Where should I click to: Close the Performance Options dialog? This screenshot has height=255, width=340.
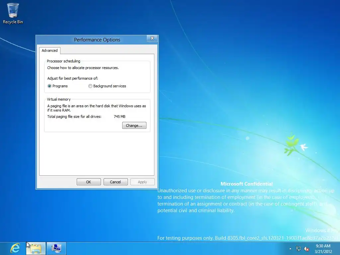coord(152,38)
